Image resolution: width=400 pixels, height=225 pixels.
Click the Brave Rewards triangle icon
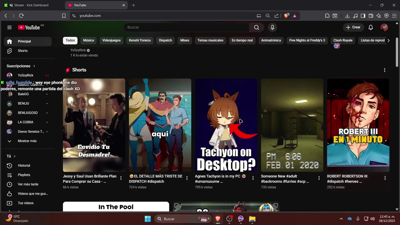(295, 16)
